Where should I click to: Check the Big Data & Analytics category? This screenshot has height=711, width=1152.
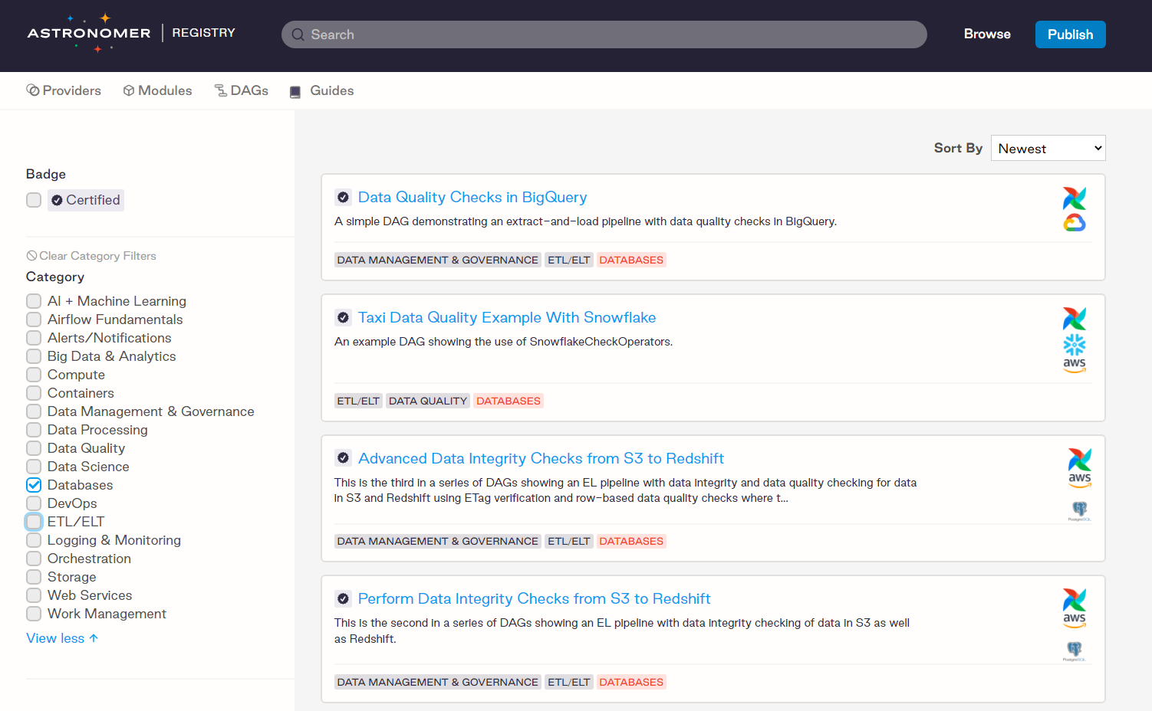coord(34,356)
